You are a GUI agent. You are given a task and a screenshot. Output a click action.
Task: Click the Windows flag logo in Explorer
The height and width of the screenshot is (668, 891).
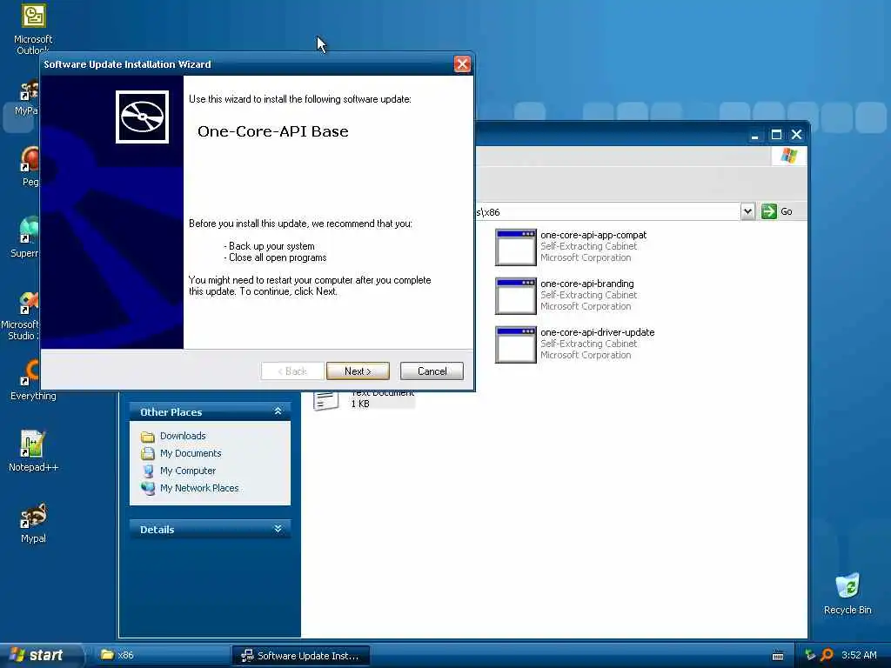click(x=788, y=156)
